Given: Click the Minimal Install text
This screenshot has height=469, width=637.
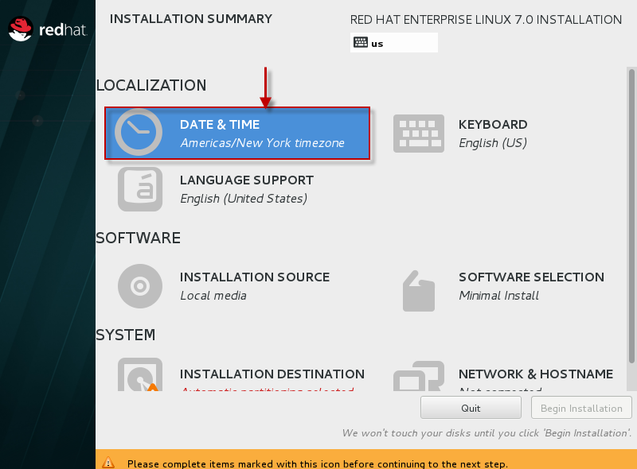Looking at the screenshot, I should coord(499,296).
